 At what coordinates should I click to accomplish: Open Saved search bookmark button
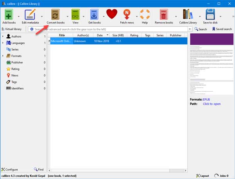222,29
